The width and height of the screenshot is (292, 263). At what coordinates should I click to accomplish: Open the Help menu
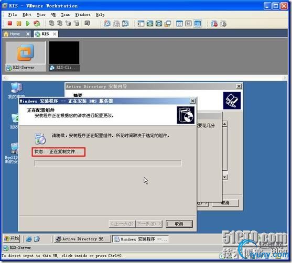[x=100, y=15]
